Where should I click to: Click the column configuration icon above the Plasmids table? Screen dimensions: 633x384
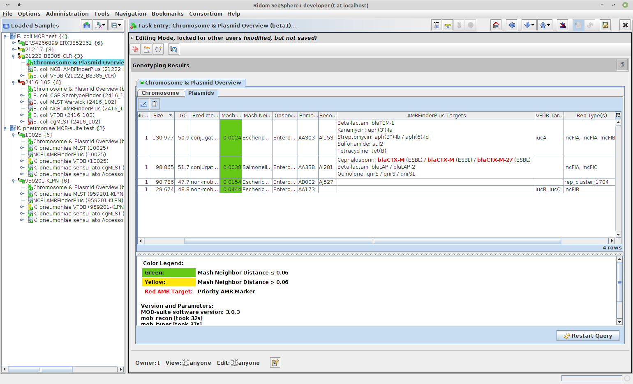tap(154, 104)
